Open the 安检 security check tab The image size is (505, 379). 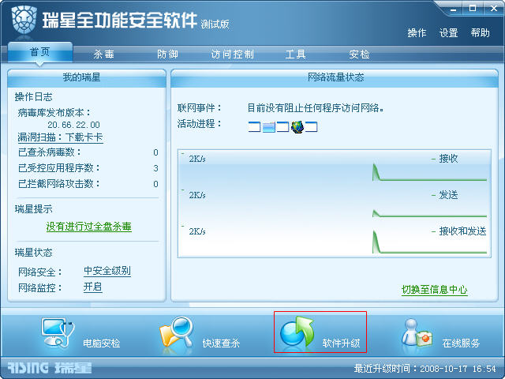[359, 54]
